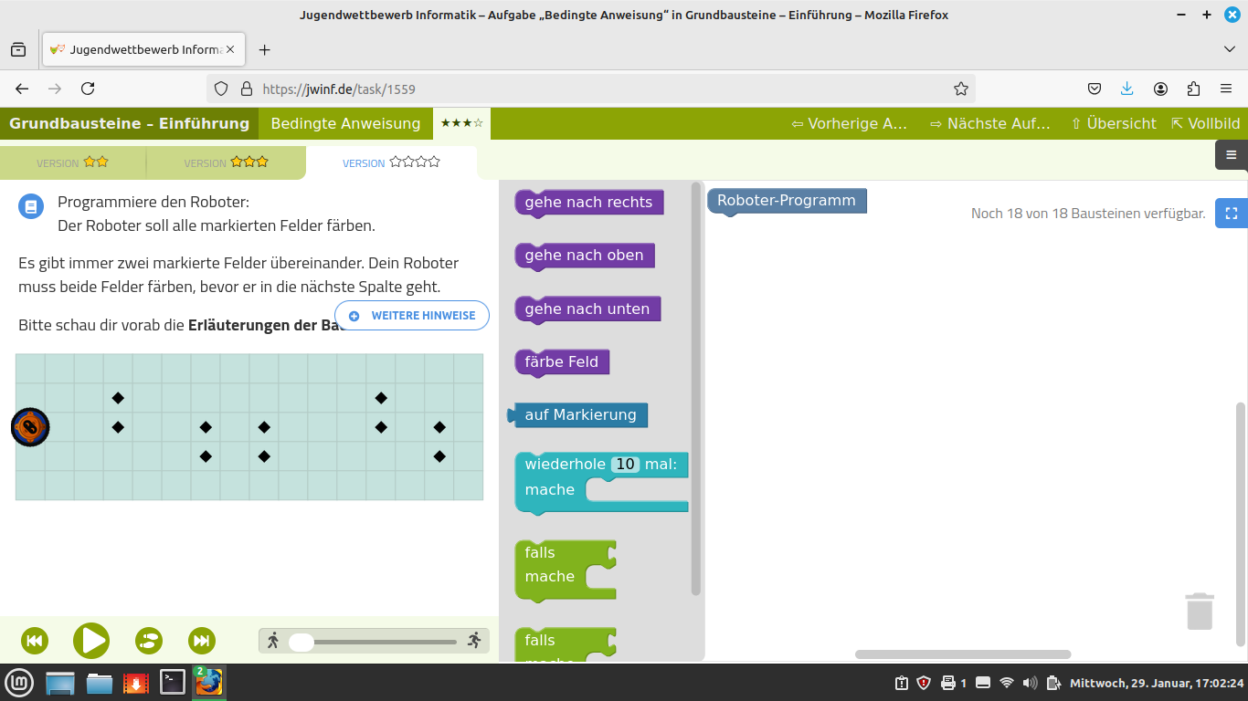Viewport: 1248px width, 701px height.
Task: Switch to the four-star Version tab
Action: (x=392, y=162)
